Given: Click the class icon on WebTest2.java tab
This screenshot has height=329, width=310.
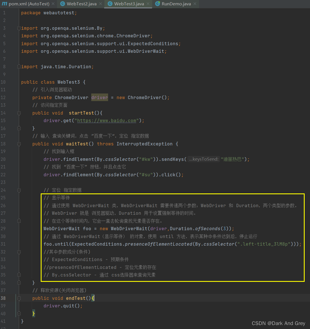Looking at the screenshot, I should tap(63, 4).
